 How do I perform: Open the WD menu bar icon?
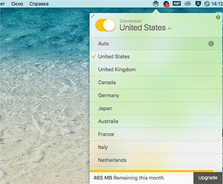pyautogui.click(x=177, y=3)
